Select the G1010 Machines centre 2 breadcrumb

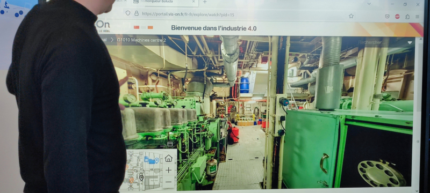point(141,40)
